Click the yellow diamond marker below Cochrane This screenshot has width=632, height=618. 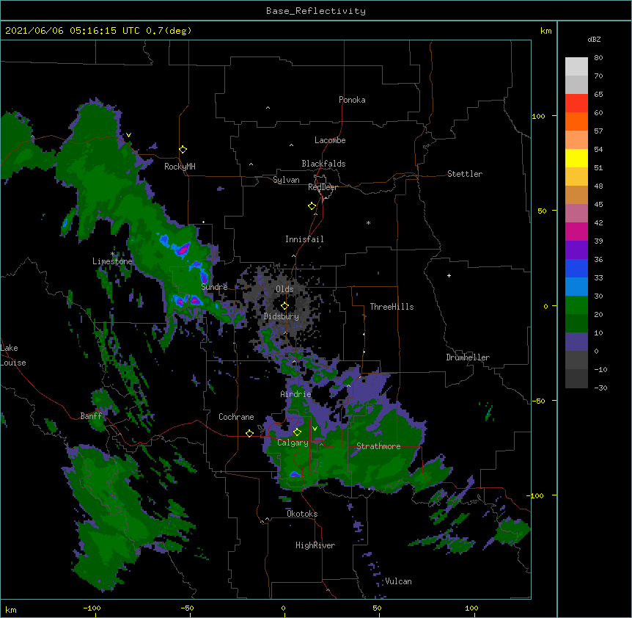[x=249, y=433]
